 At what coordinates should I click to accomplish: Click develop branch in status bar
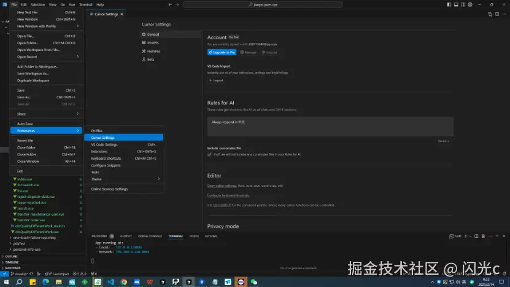click(x=19, y=274)
